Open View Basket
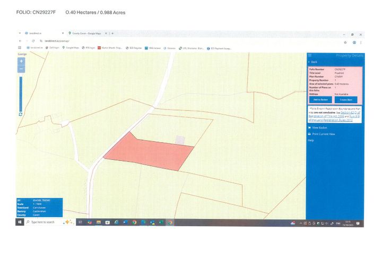The image size is (382, 254). point(319,128)
